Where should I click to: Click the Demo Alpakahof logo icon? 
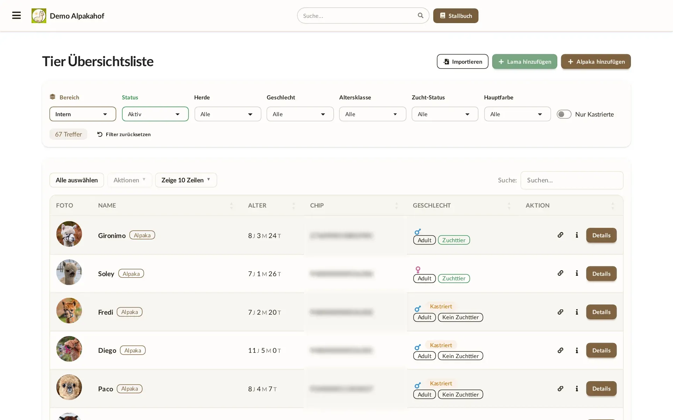[x=39, y=16]
